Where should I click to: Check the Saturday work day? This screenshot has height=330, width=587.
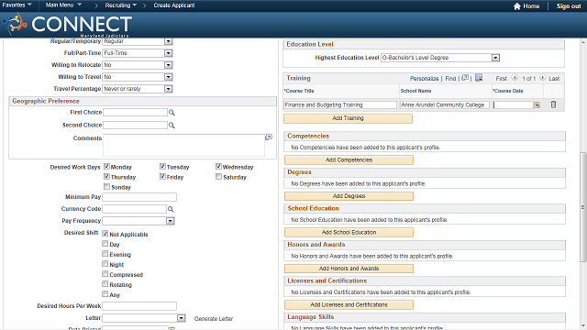[218, 177]
